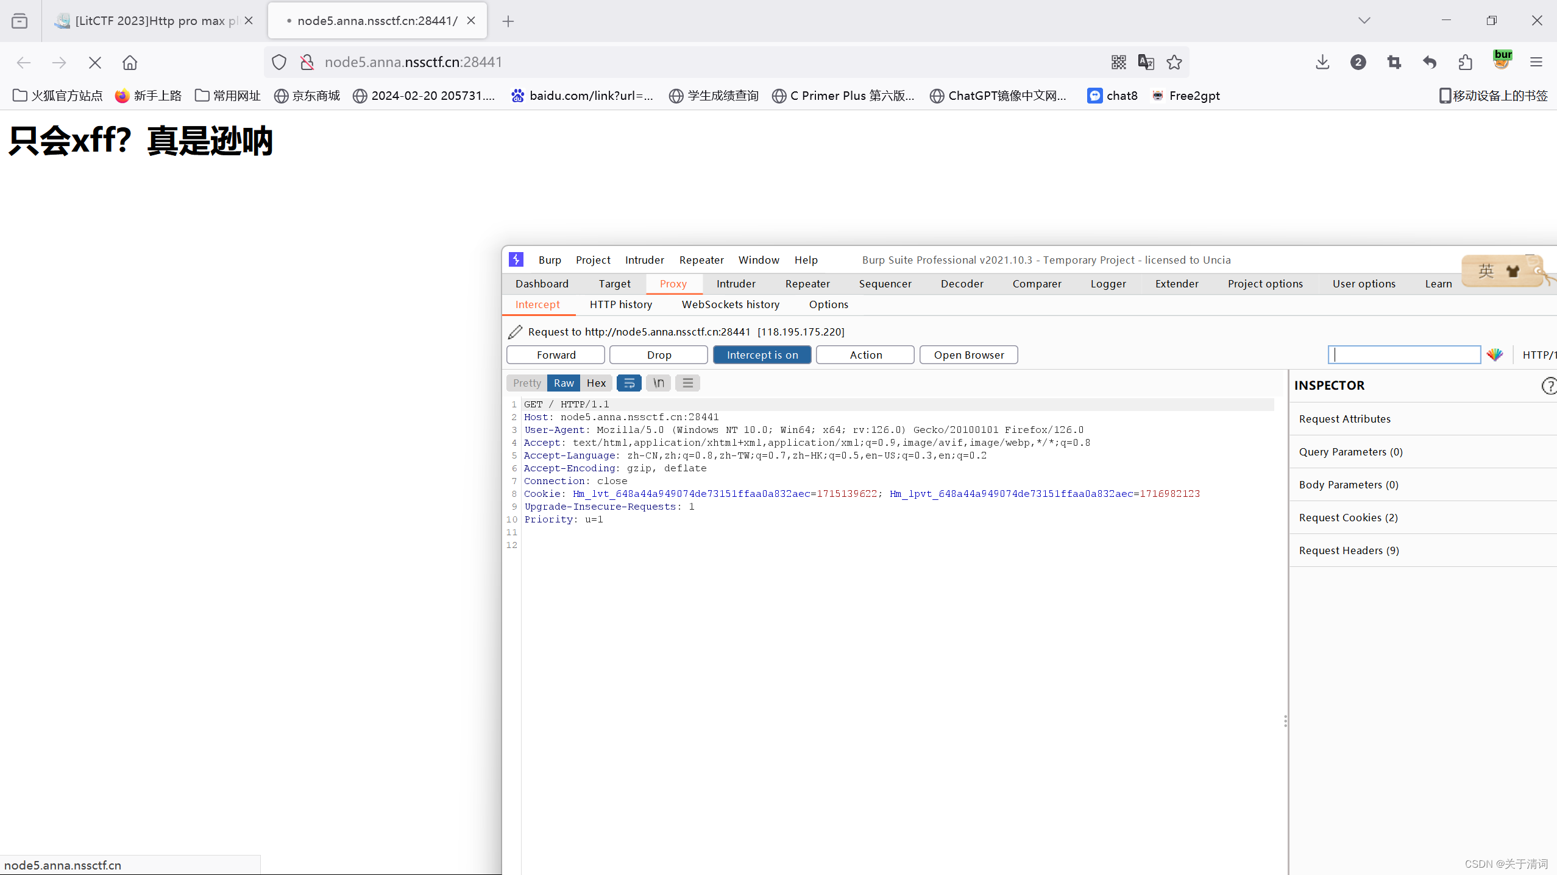Open the Action dropdown button
Screen dimensions: 1557x875
[x=865, y=355]
